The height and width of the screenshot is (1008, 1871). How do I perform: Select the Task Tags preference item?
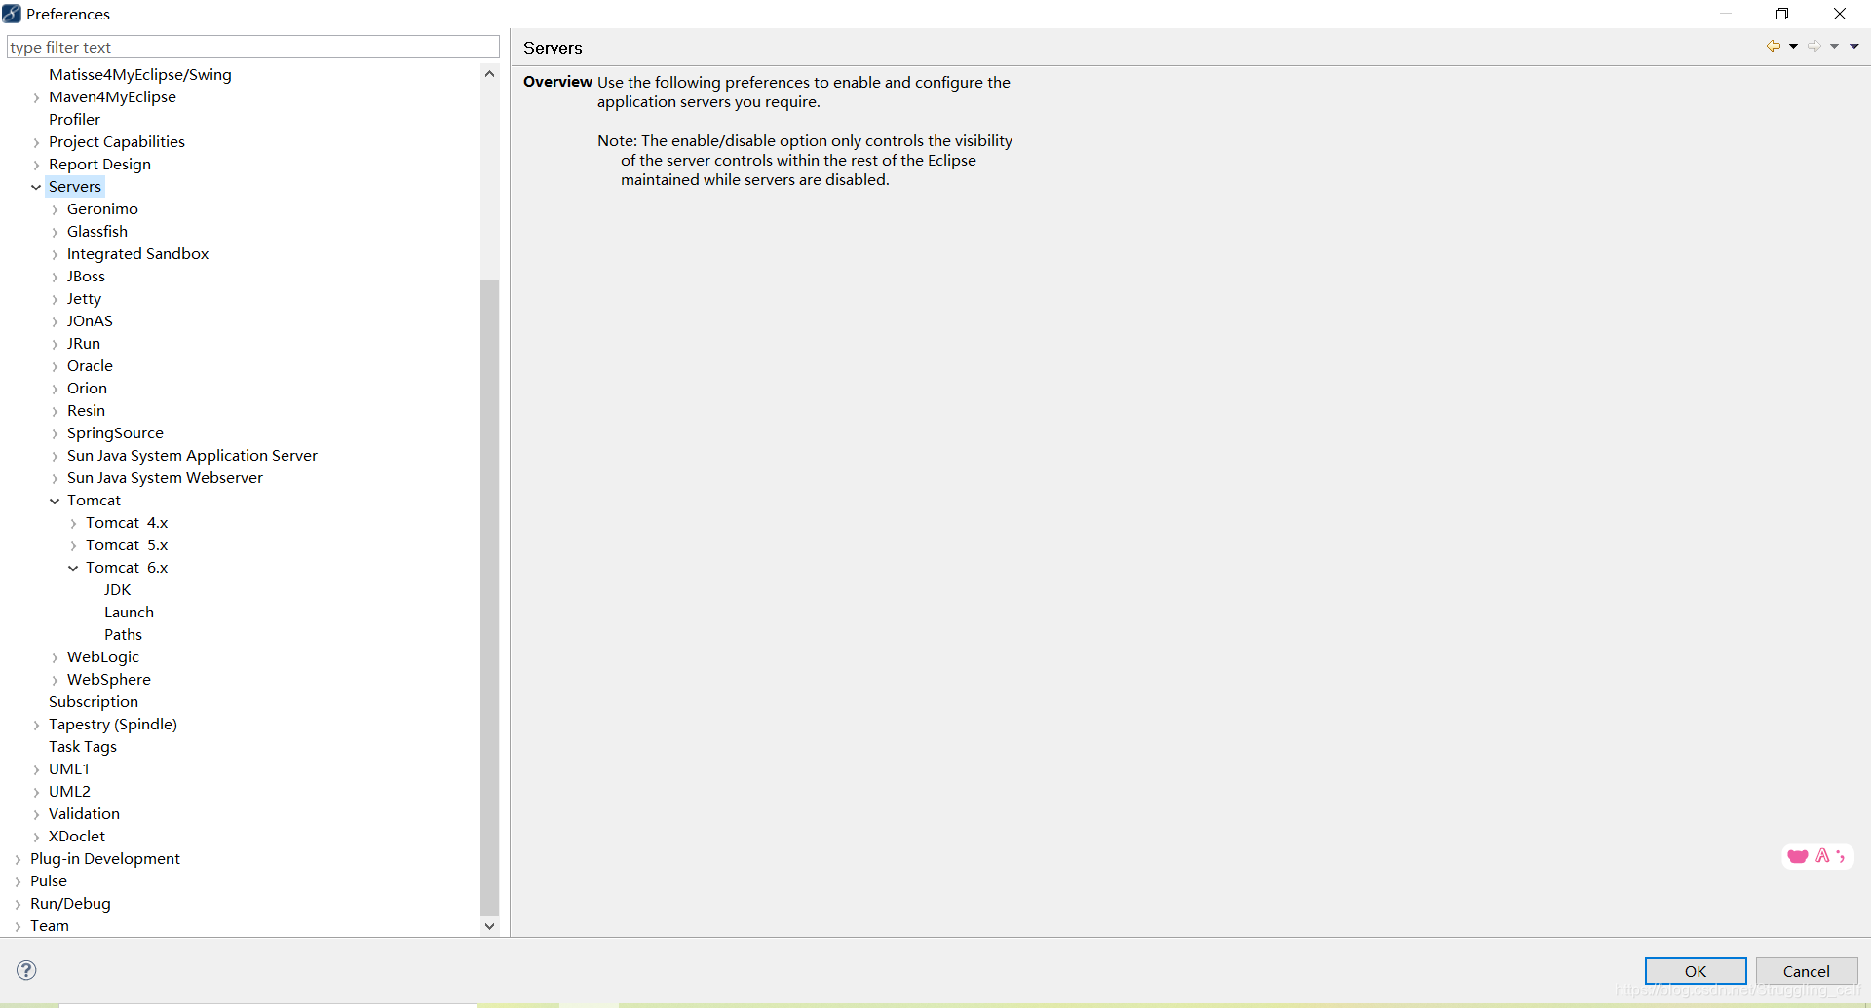pyautogui.click(x=83, y=747)
